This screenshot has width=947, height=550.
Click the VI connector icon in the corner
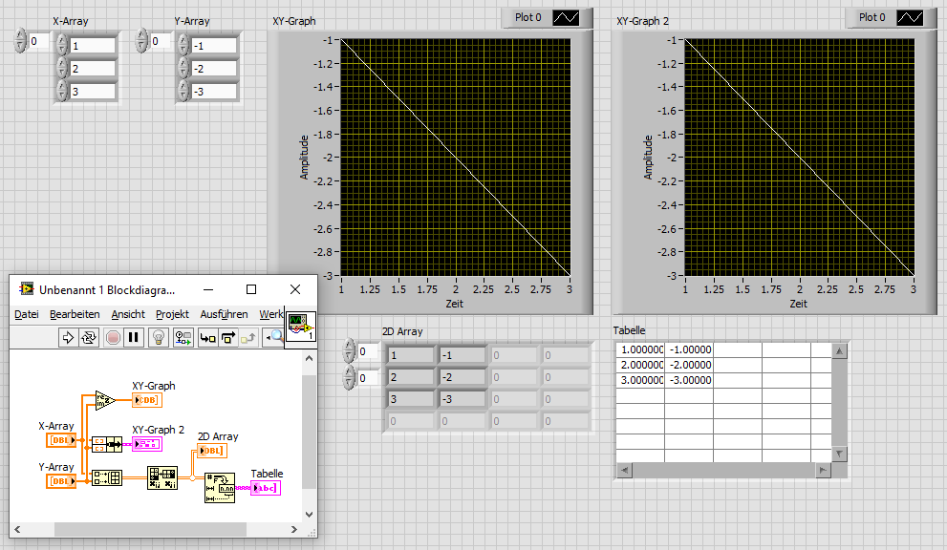[301, 327]
